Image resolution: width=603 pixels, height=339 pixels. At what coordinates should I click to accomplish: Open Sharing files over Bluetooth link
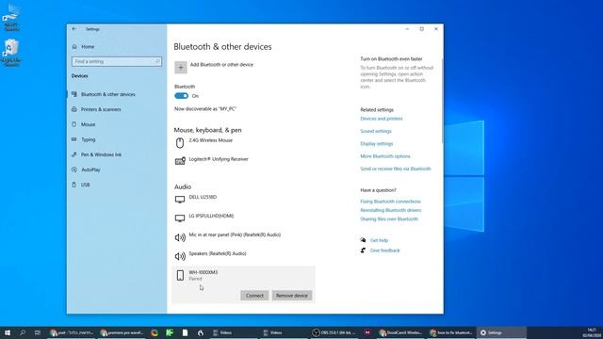click(x=389, y=219)
